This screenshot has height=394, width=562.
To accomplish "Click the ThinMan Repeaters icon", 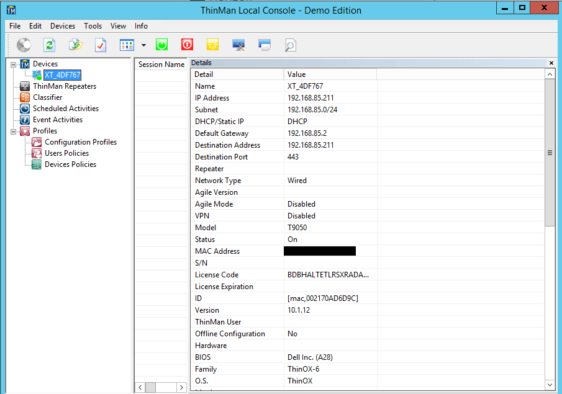I will [25, 86].
